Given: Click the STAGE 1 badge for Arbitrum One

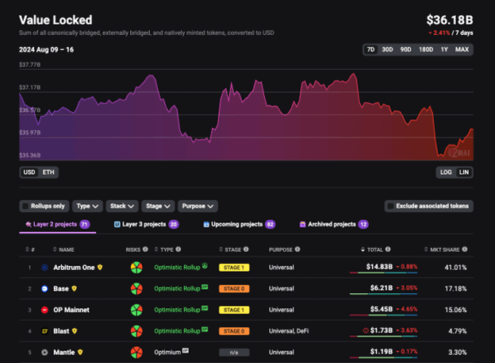Looking at the screenshot, I should [x=234, y=268].
